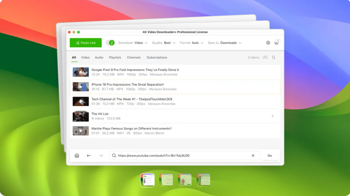Go forward with the right arrow icon
The height and width of the screenshot is (196, 350).
(x=101, y=156)
